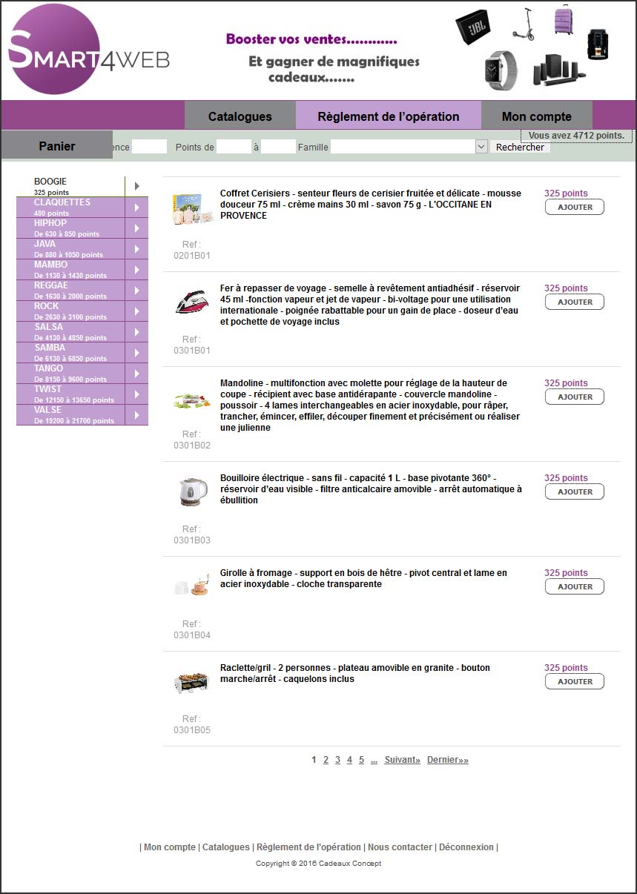Screen dimensions: 637x894
Task: Switch to Mon compte tab
Action: click(x=536, y=116)
